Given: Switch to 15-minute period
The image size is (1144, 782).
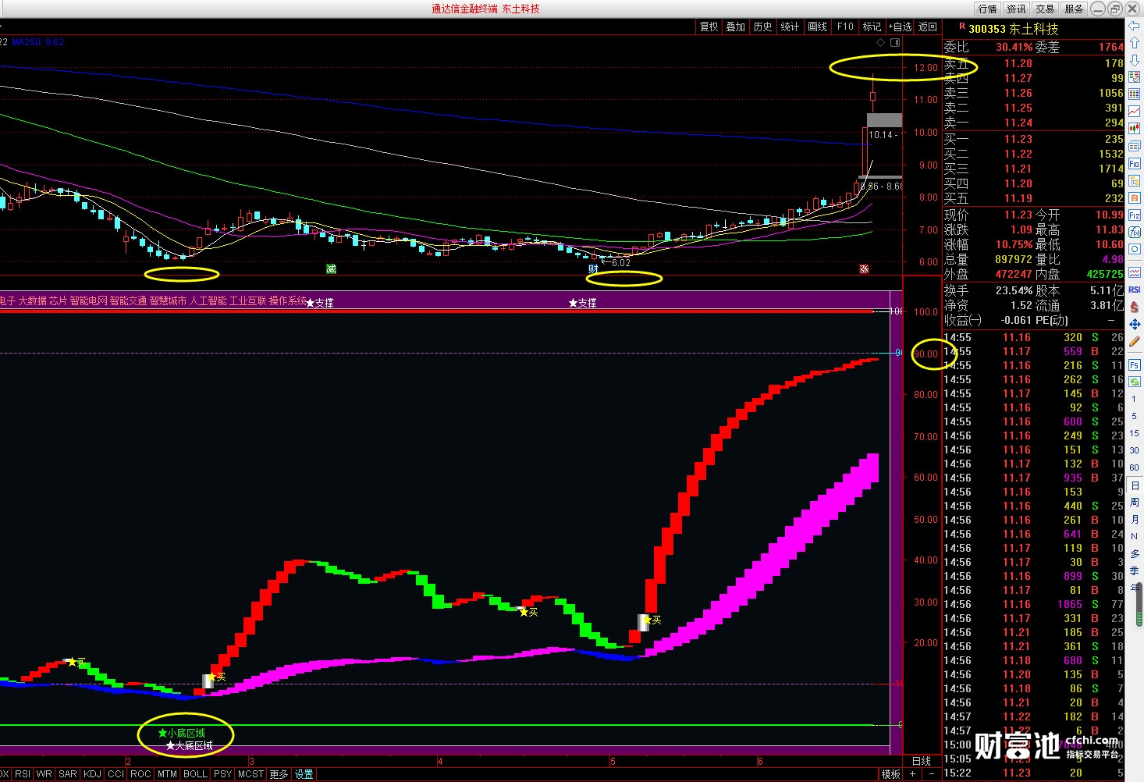Looking at the screenshot, I should pyautogui.click(x=1134, y=433).
